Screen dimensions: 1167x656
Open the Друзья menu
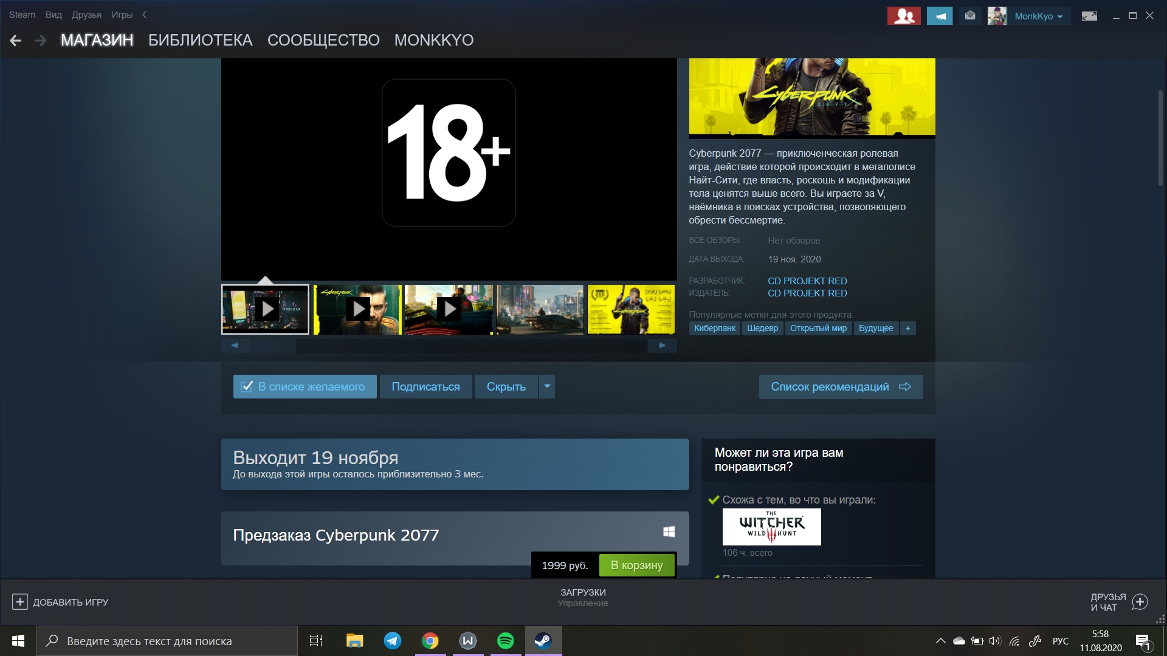[87, 15]
